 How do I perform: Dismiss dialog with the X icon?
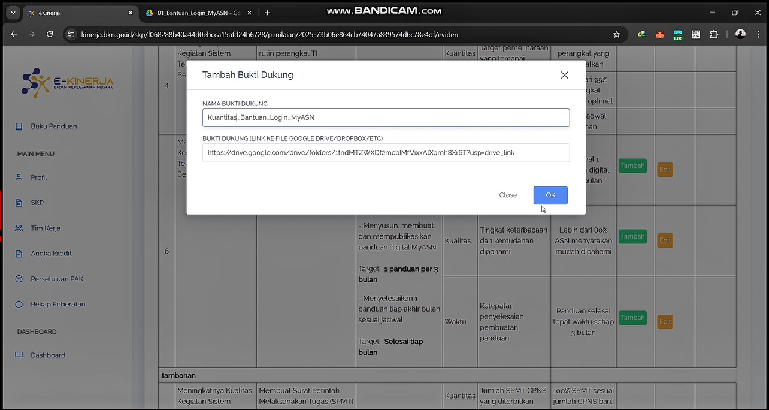tap(564, 75)
